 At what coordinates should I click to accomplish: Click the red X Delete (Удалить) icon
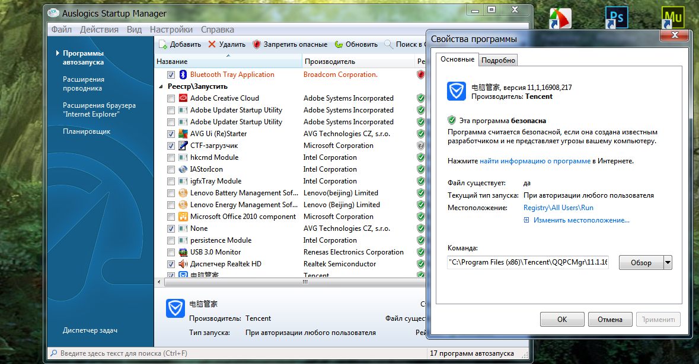pos(212,44)
